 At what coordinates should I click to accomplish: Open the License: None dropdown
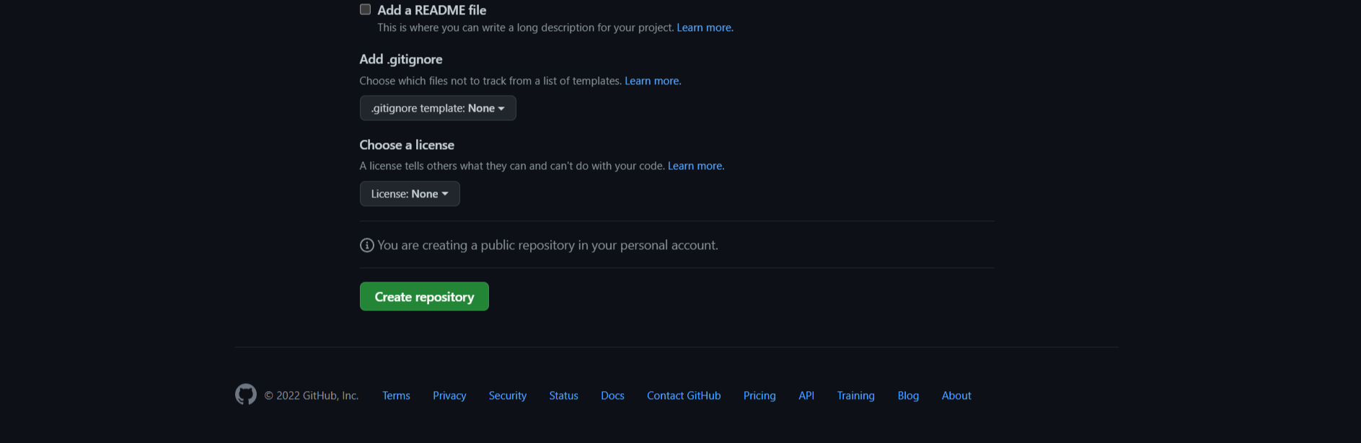point(410,194)
